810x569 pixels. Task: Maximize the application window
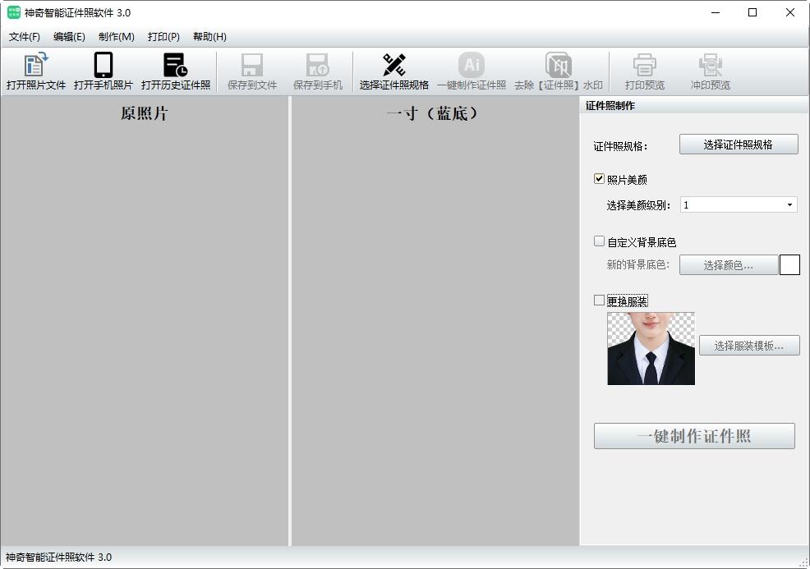pyautogui.click(x=752, y=12)
